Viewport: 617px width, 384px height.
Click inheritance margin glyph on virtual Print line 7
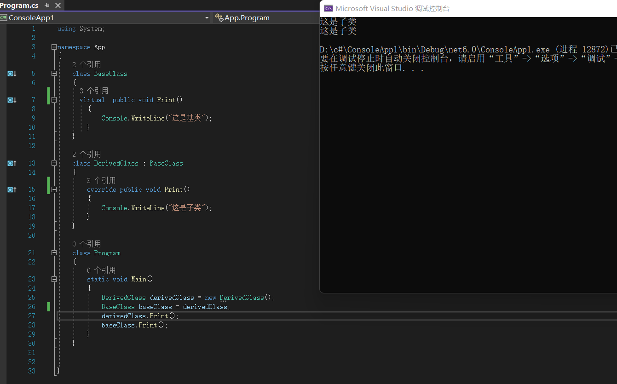coord(12,100)
